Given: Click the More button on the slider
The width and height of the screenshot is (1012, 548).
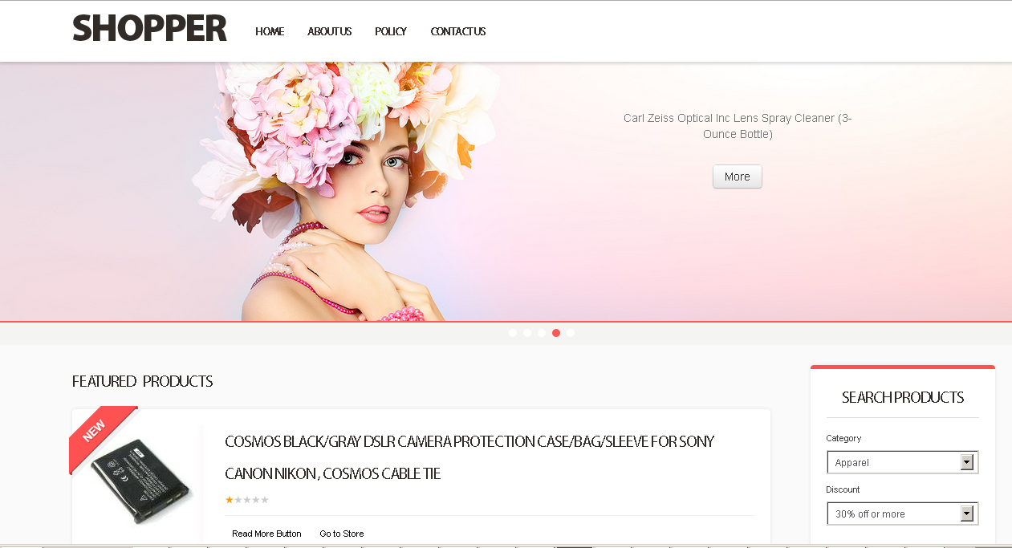Looking at the screenshot, I should point(738,177).
